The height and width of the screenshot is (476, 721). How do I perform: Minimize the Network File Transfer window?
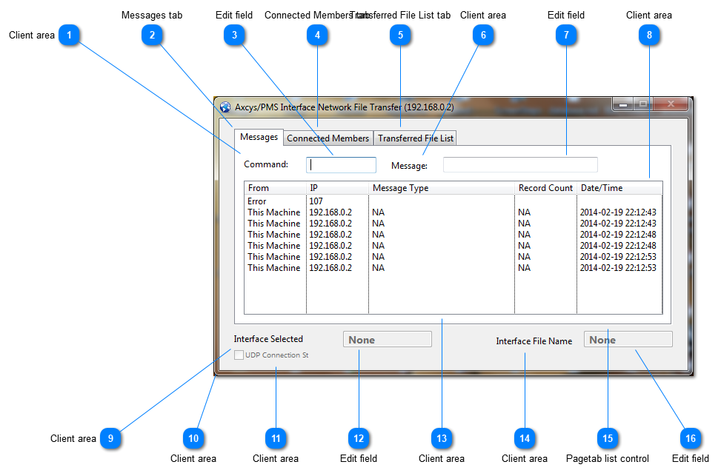click(623, 105)
